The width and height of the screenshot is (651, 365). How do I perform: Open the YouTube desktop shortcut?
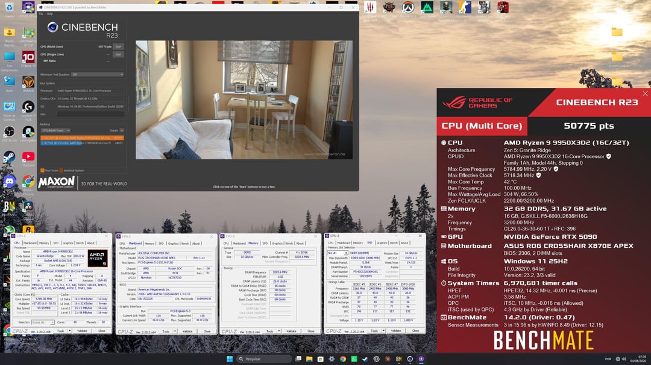(x=28, y=158)
